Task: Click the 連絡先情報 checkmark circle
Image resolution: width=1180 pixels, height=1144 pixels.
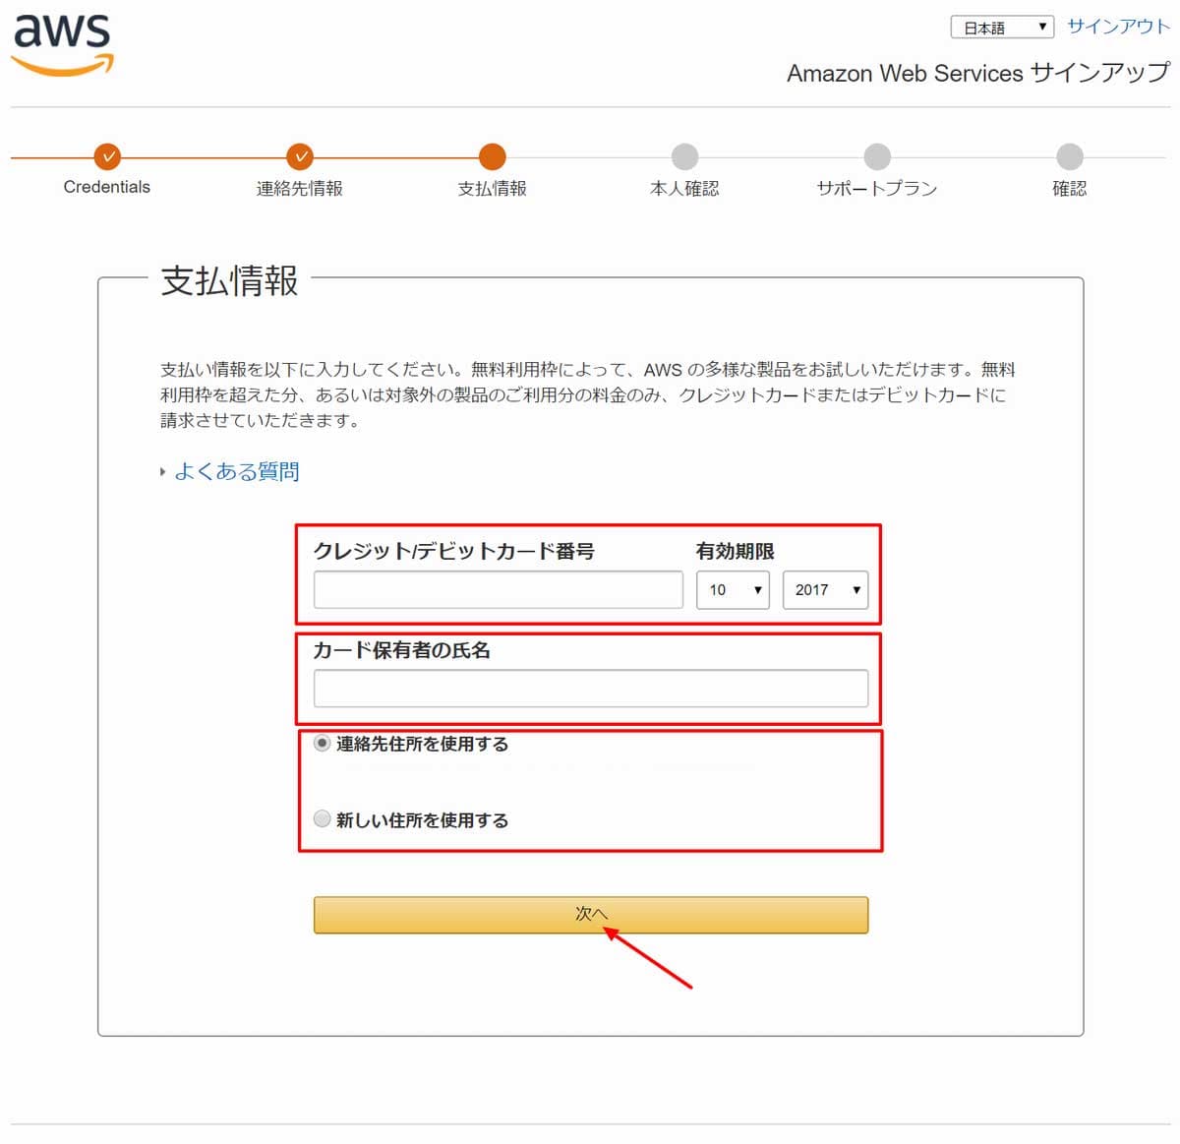Action: click(x=300, y=157)
